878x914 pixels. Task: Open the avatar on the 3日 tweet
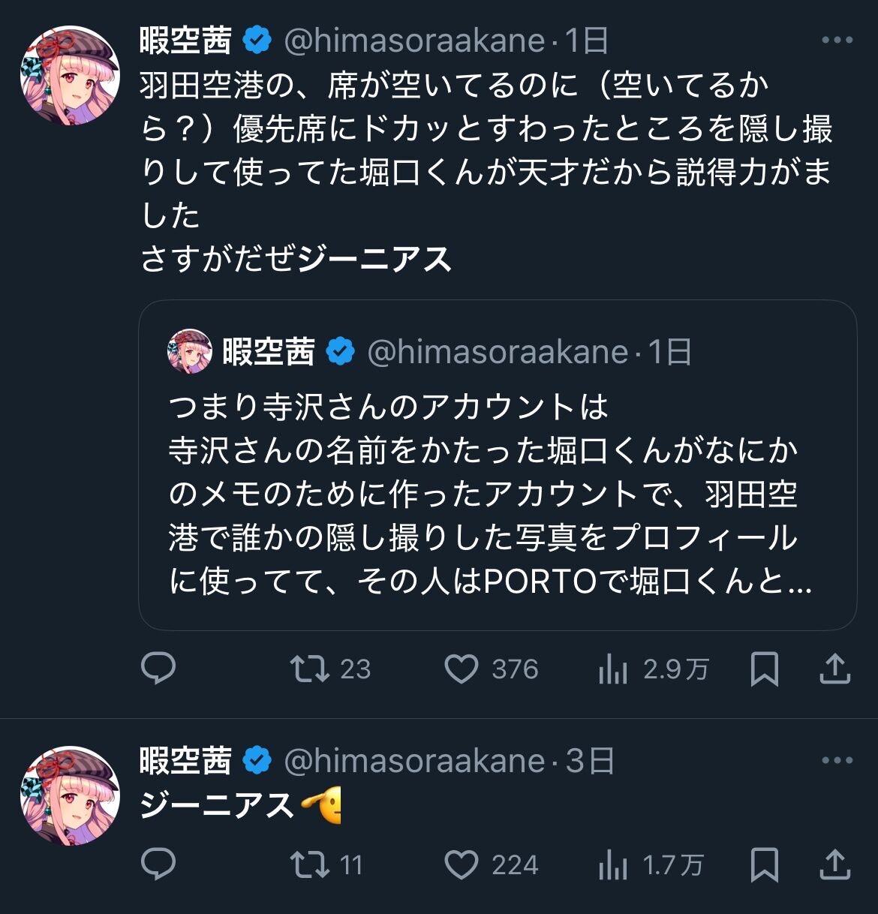(x=70, y=795)
